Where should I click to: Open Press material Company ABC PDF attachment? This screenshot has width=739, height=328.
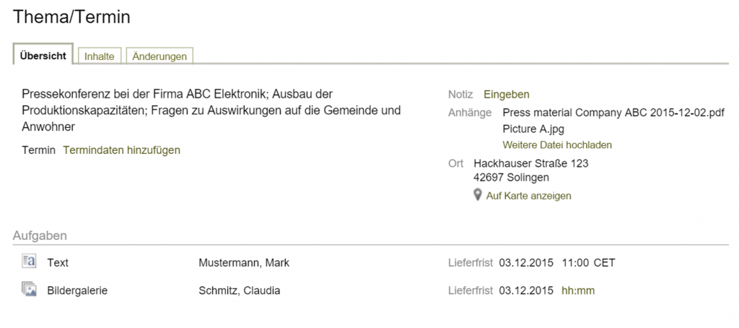613,113
